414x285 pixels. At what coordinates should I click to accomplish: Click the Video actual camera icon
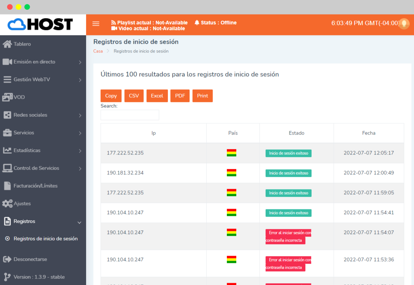pos(114,28)
